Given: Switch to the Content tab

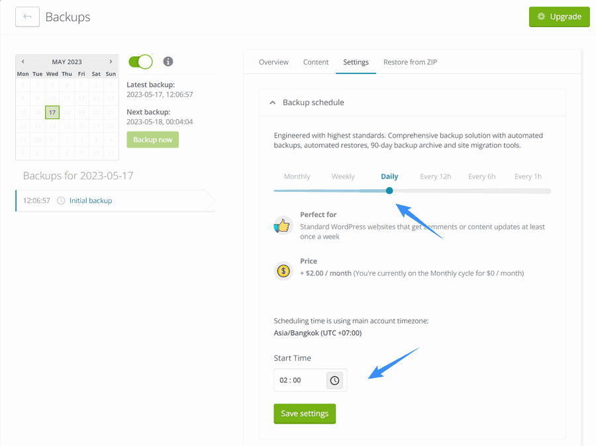Looking at the screenshot, I should [x=316, y=62].
